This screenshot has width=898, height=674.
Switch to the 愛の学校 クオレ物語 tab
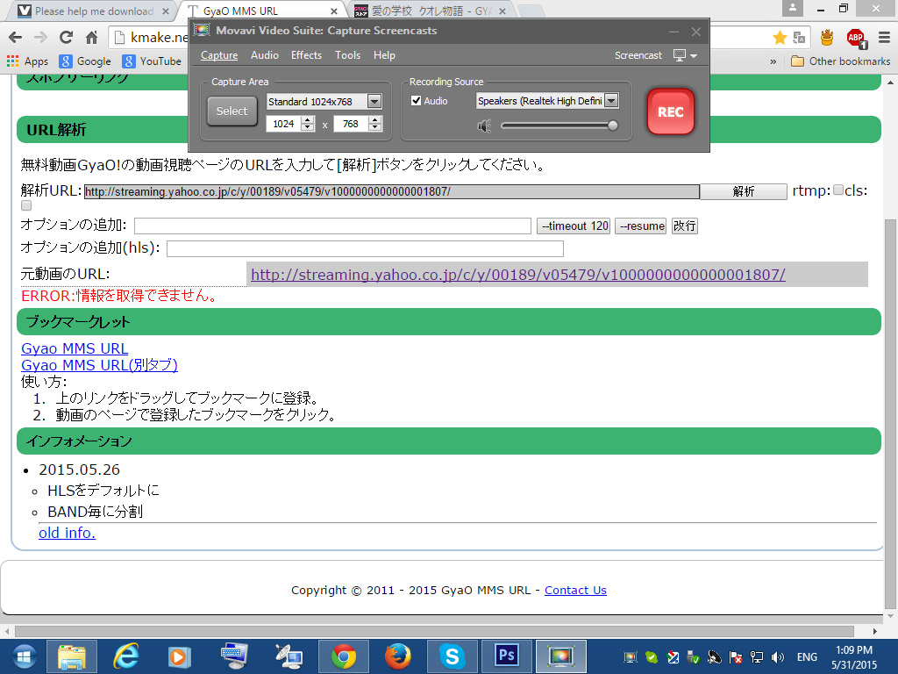tap(431, 11)
